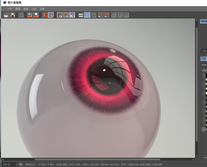Click the render time 00:00:31 text
The image size is (207, 167).
coord(30,164)
